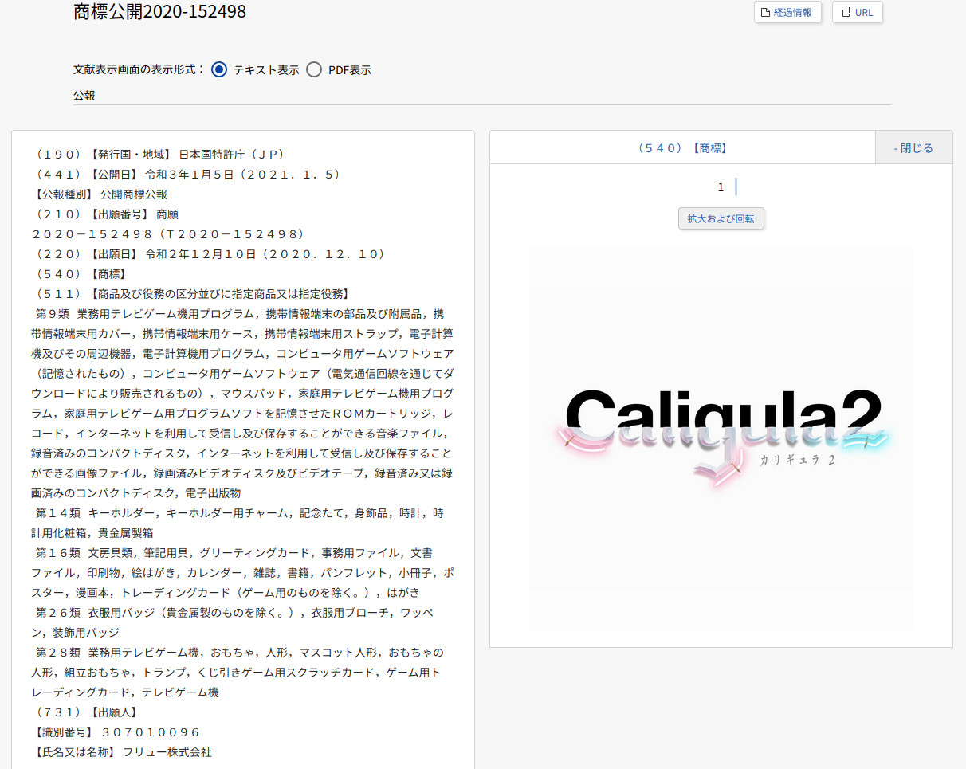Click the 第９類 class entry text
966x769 pixels.
243,403
